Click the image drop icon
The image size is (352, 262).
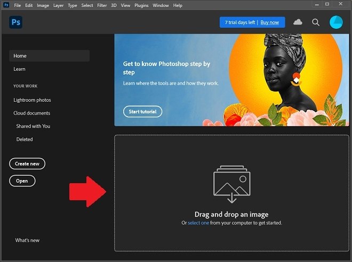[231, 184]
